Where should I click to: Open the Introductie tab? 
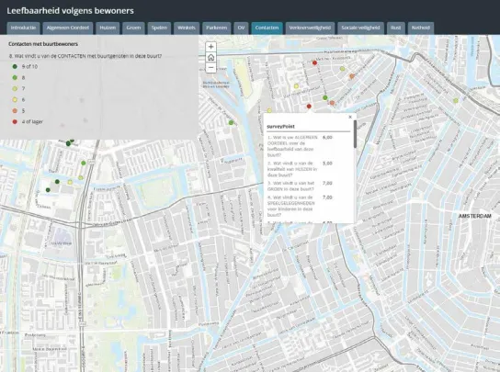23,28
